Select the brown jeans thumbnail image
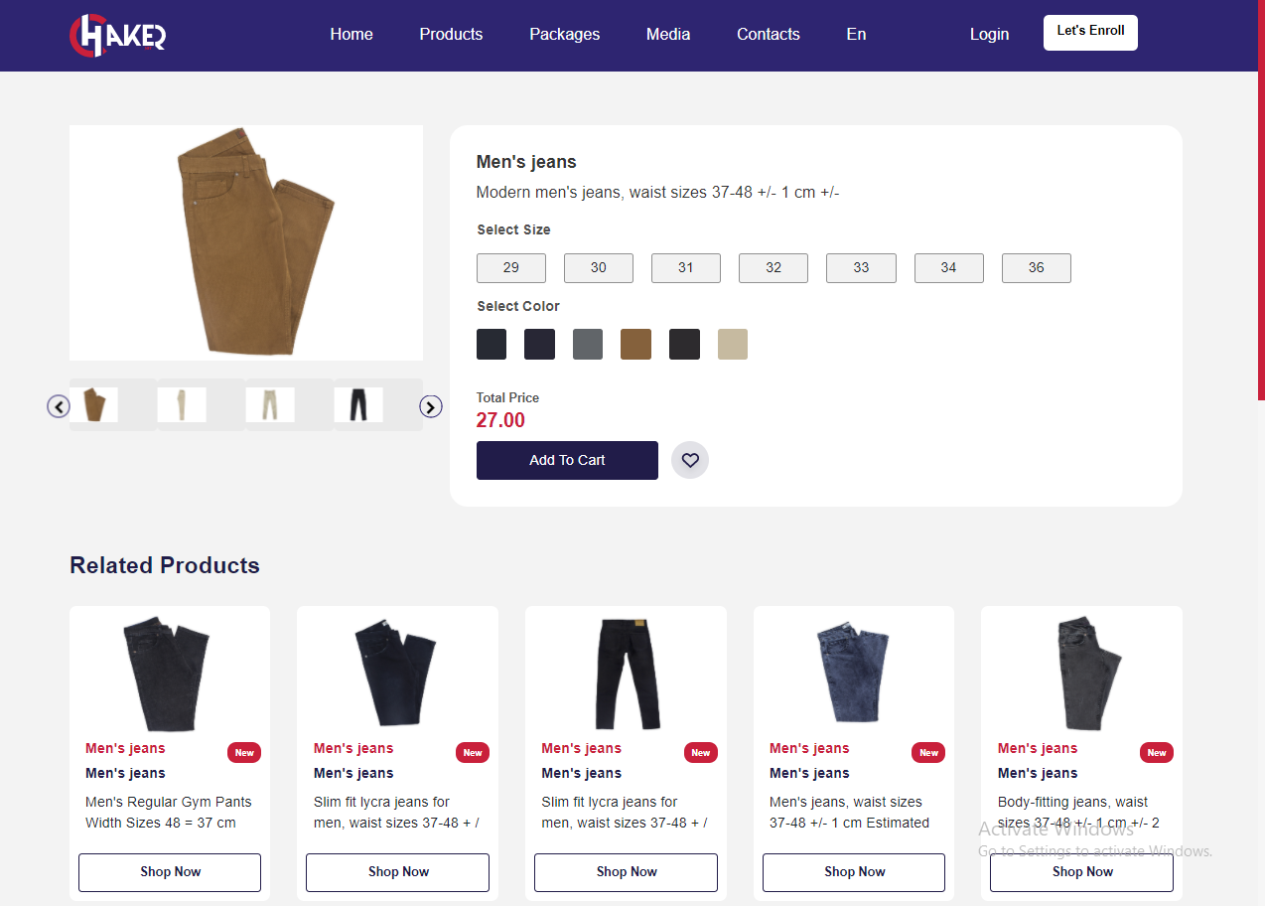This screenshot has height=906, width=1265. [94, 404]
